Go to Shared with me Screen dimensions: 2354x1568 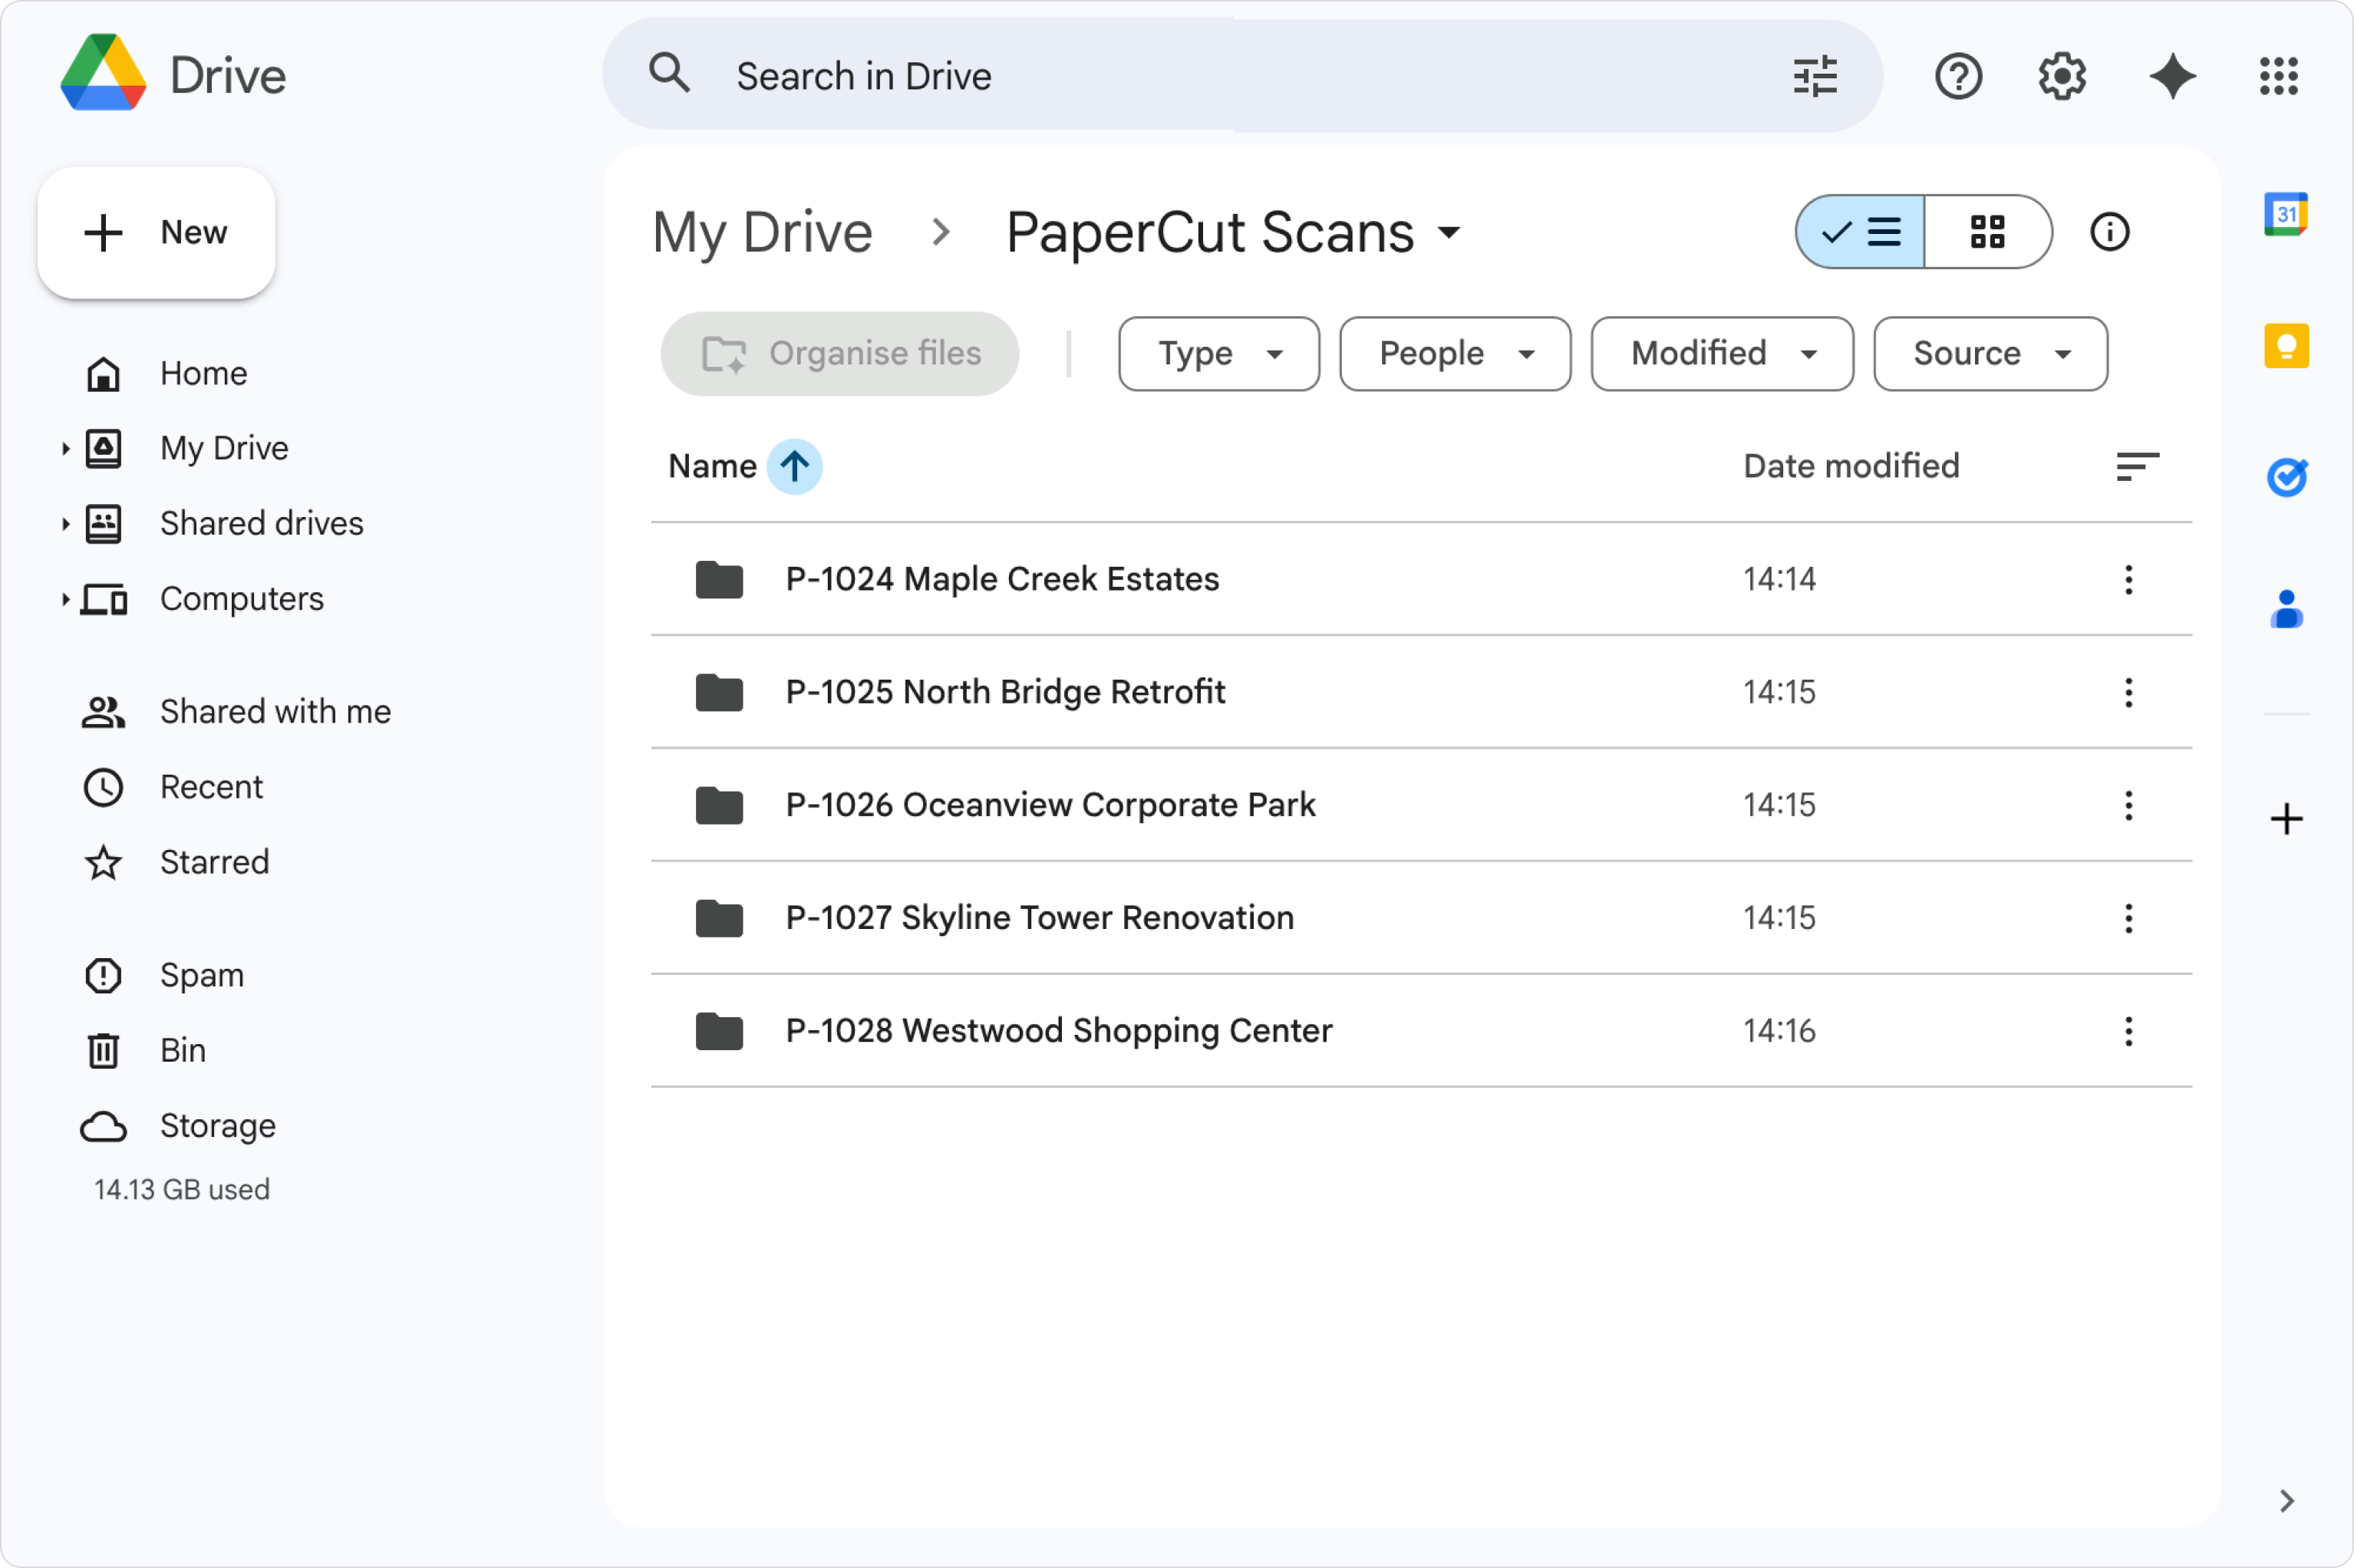(275, 711)
